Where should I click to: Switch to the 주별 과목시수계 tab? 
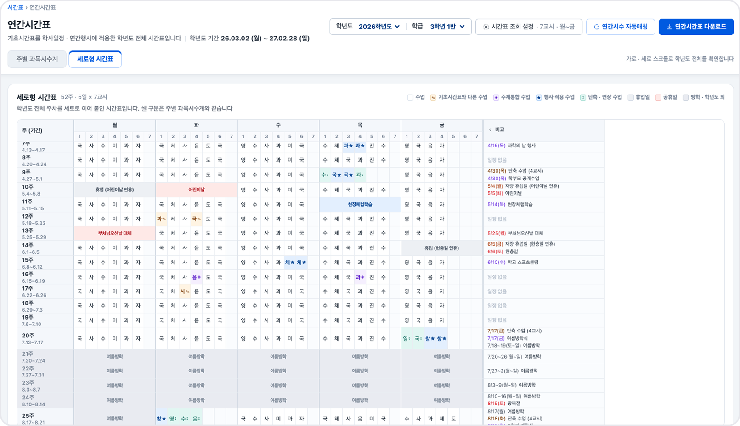click(37, 59)
